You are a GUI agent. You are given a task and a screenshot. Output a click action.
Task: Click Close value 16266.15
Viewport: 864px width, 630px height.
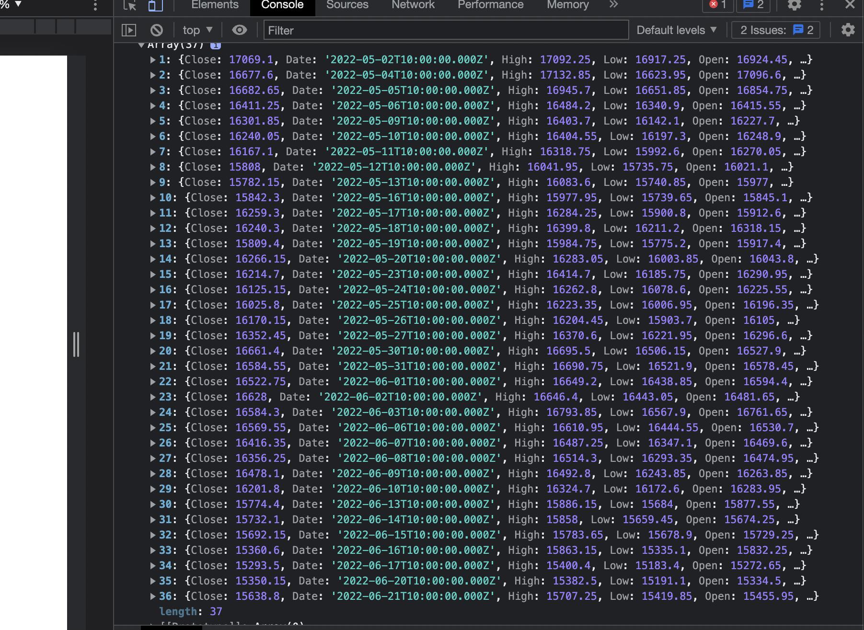[260, 259]
